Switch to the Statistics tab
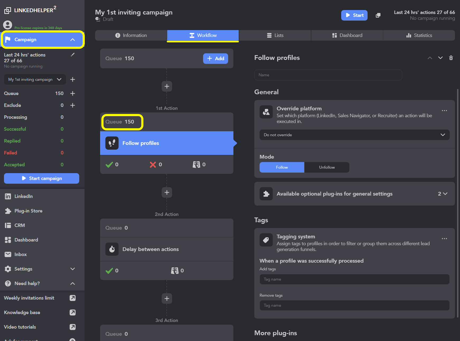The height and width of the screenshot is (341, 460). click(419, 35)
